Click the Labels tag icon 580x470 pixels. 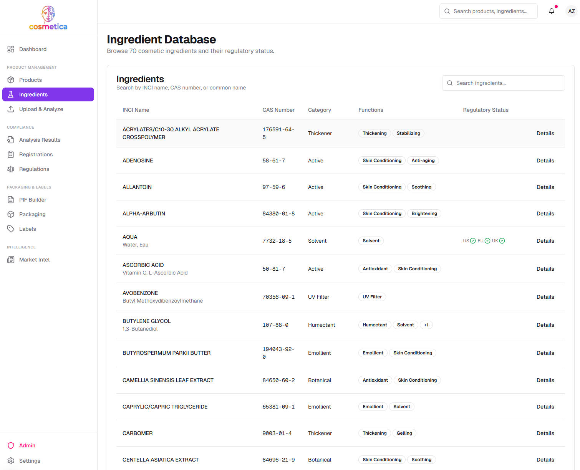pyautogui.click(x=11, y=229)
